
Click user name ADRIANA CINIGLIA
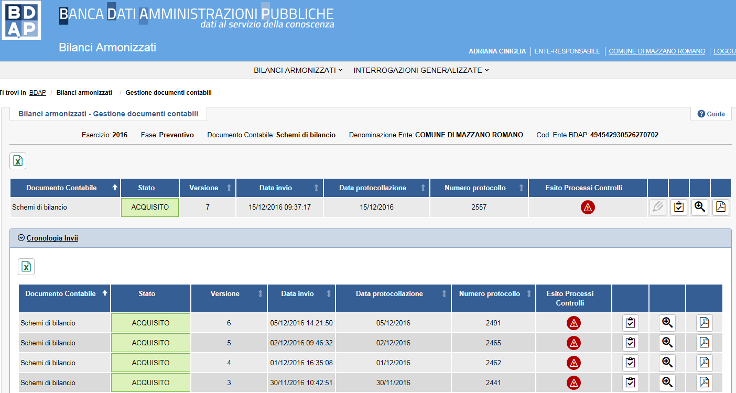pyautogui.click(x=497, y=51)
